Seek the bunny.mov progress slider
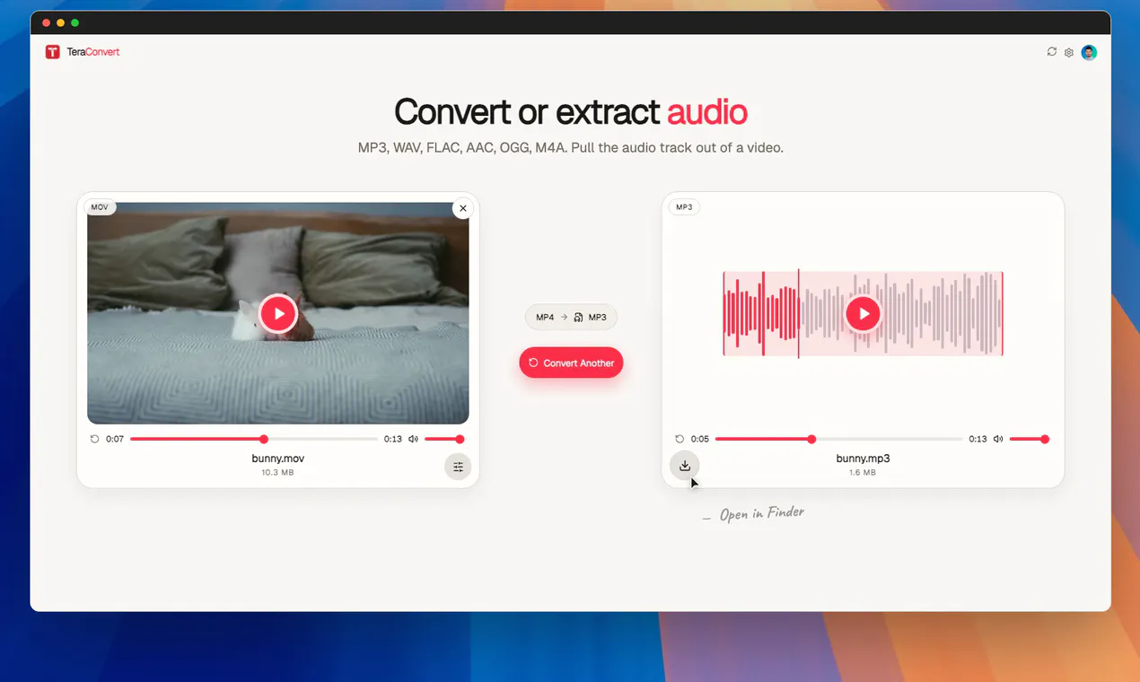Viewport: 1140px width, 682px height. pos(254,439)
